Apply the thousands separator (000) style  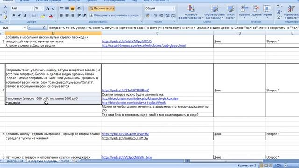coord(161,15)
